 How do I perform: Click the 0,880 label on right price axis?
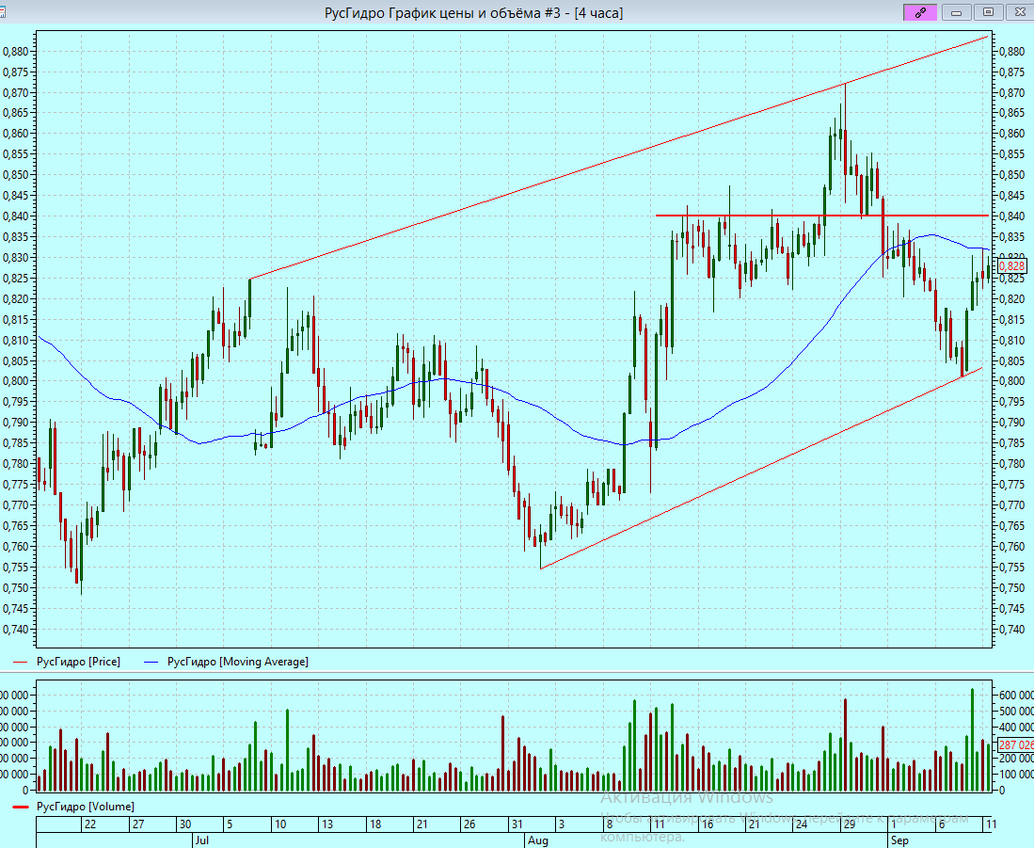click(x=1012, y=52)
